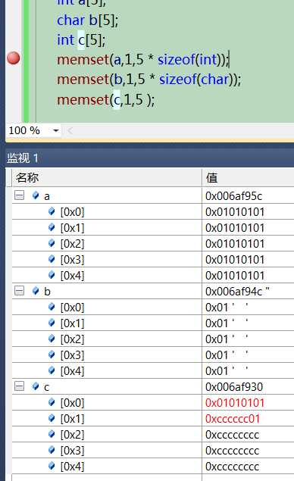Click the cube icon of a's [0x0] element
Image resolution: width=294 pixels, height=481 pixels.
click(x=52, y=211)
